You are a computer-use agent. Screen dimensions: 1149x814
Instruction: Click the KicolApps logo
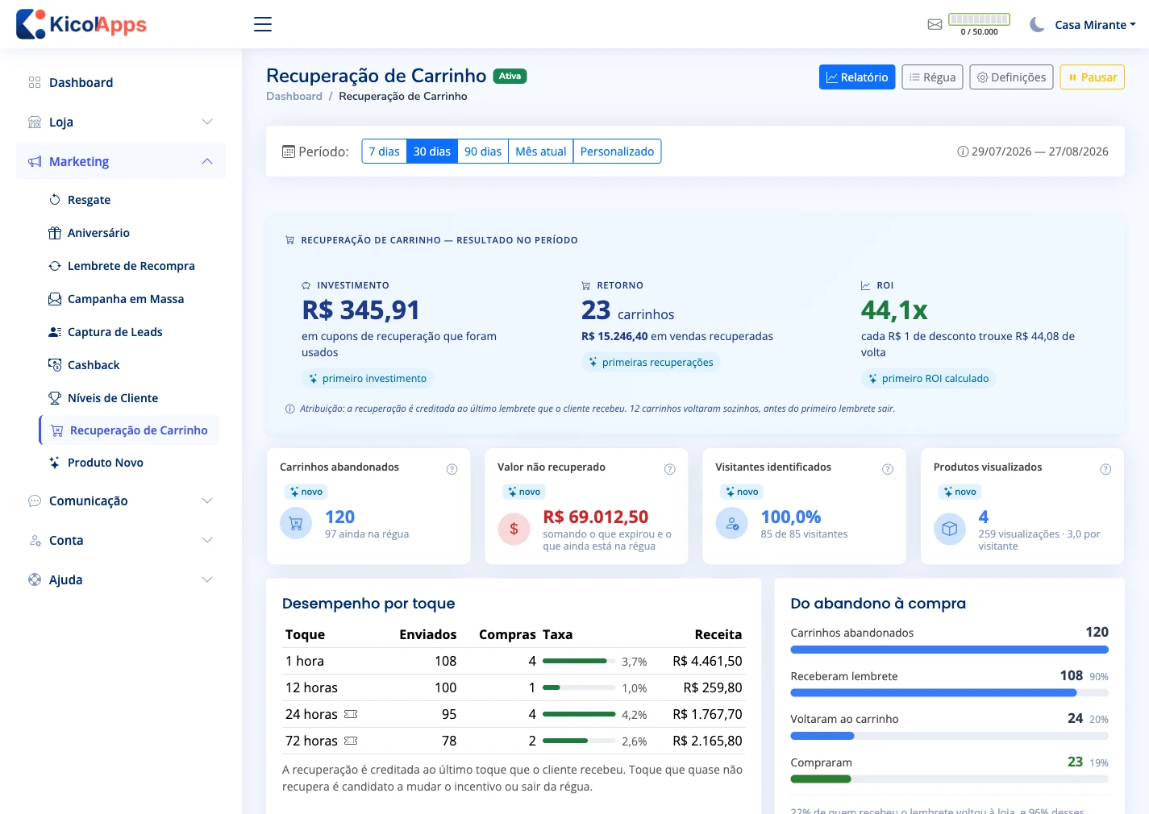(81, 24)
